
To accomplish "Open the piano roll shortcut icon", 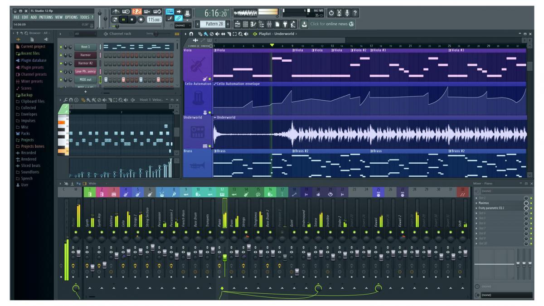I will point(253,24).
